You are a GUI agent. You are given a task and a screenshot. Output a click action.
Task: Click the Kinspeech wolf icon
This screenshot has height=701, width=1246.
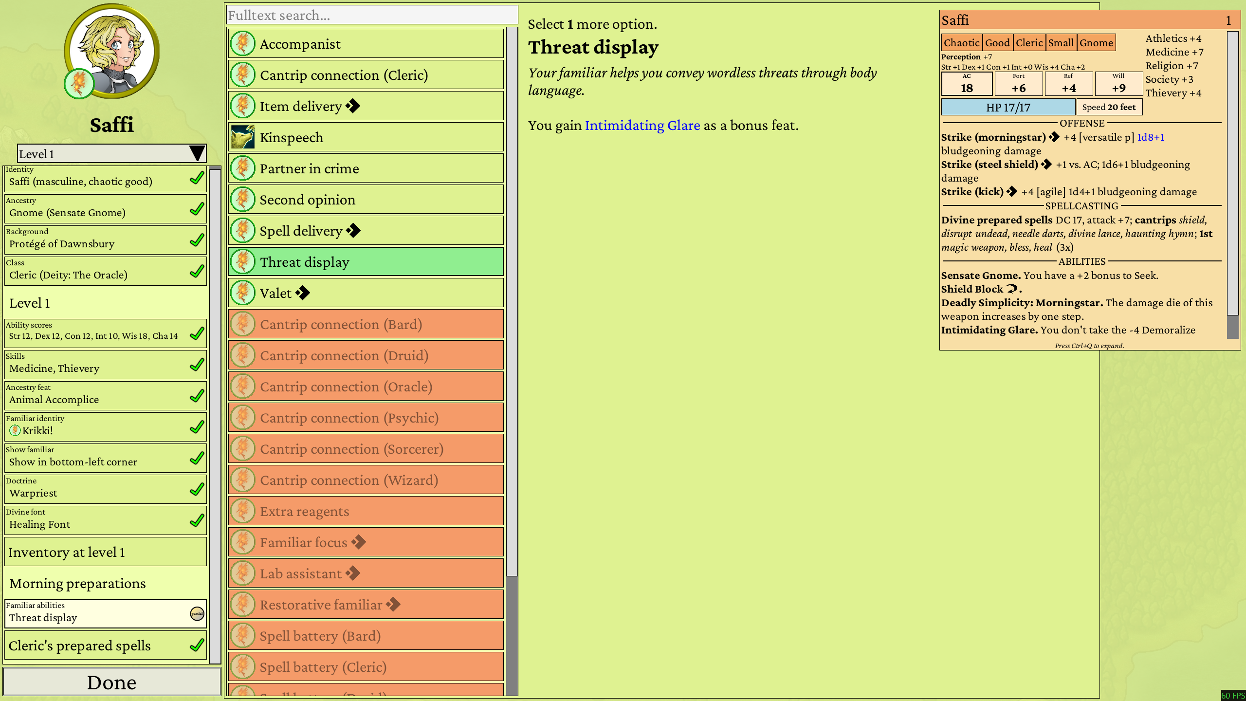tap(242, 137)
